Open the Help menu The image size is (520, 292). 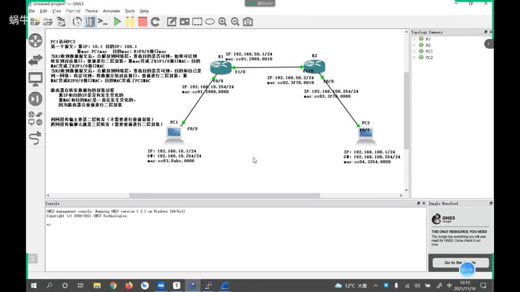pyautogui.click(x=144, y=11)
